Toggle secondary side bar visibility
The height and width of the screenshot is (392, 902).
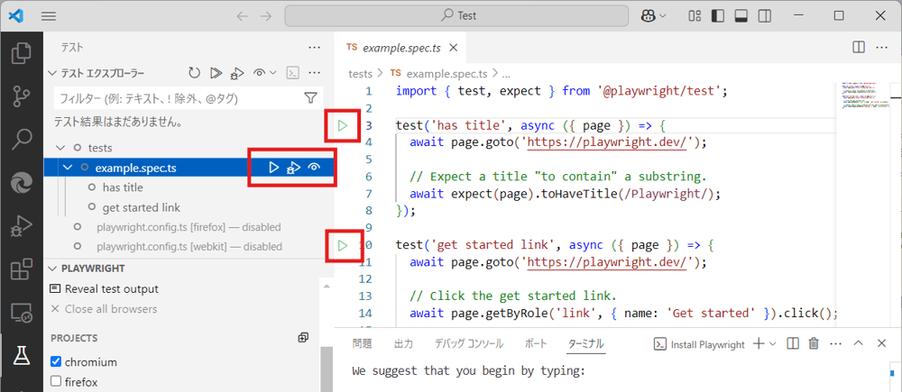(765, 16)
